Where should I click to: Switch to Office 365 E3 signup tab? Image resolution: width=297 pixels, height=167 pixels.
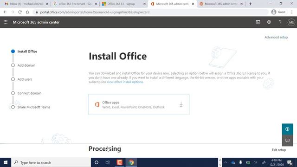click(121, 4)
